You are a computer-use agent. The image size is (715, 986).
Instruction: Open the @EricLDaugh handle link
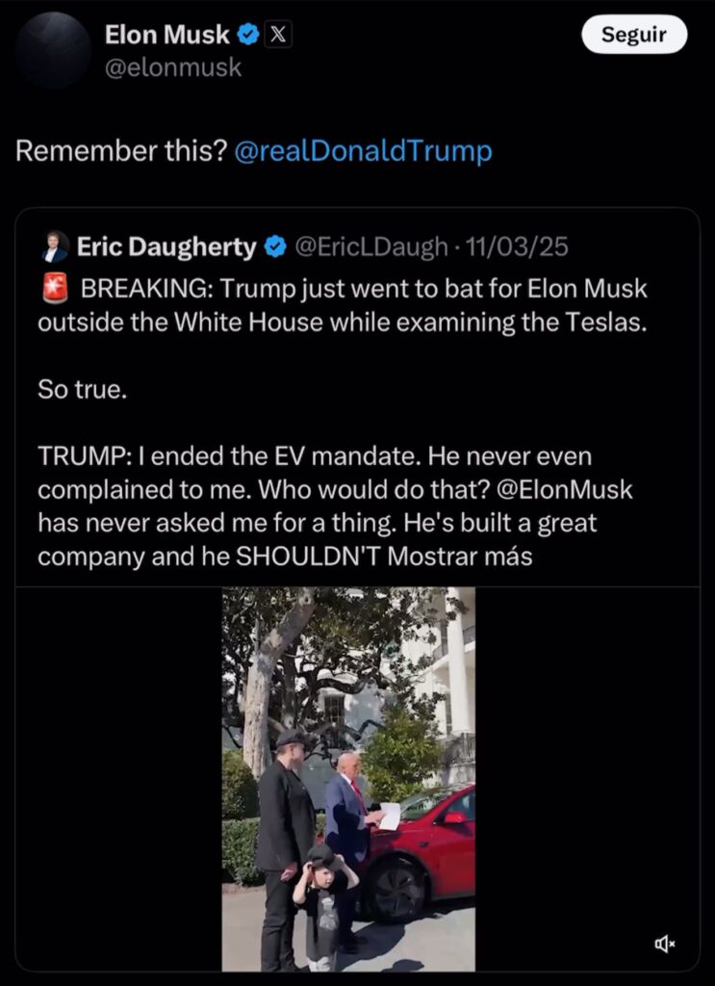pos(370,247)
